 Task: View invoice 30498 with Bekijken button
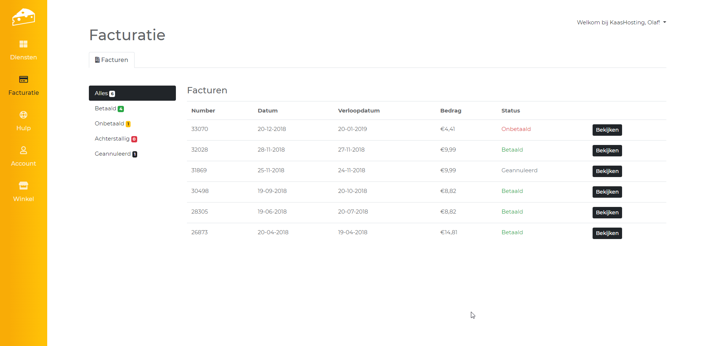click(x=607, y=192)
